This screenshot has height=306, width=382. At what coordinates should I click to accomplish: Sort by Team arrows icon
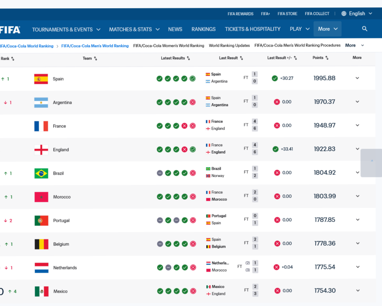[x=95, y=59]
